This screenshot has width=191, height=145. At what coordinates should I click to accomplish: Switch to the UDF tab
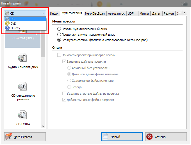pyautogui.click(x=132, y=13)
